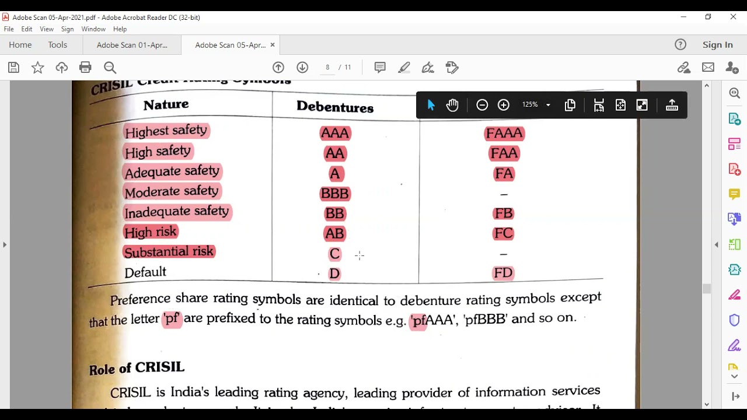Click the page number field showing 8

[327, 68]
